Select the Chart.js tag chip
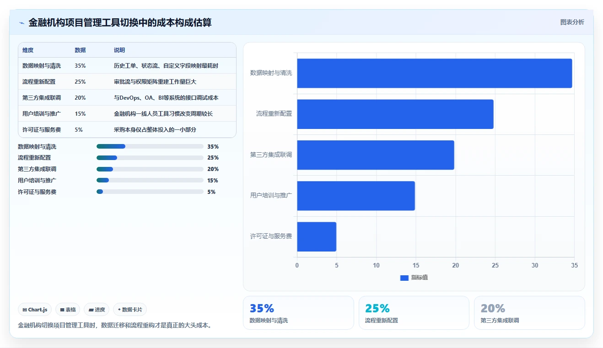The image size is (603, 348). pos(35,310)
